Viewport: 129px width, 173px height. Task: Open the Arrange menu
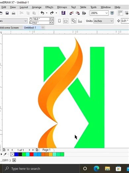[x=37, y=7]
